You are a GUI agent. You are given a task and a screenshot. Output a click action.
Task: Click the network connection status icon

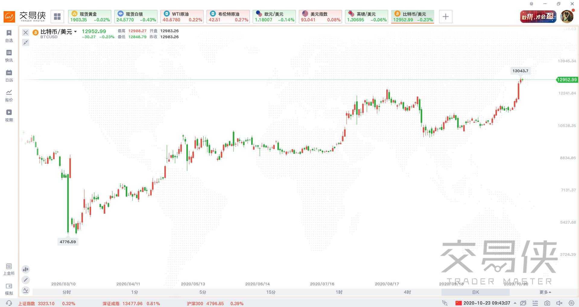pos(445,303)
